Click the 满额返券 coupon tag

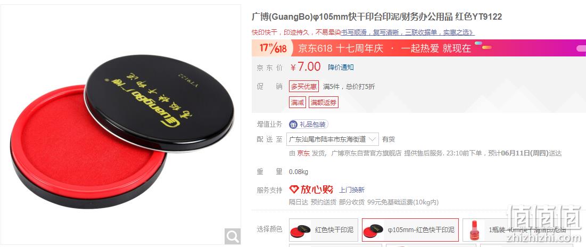click(324, 102)
